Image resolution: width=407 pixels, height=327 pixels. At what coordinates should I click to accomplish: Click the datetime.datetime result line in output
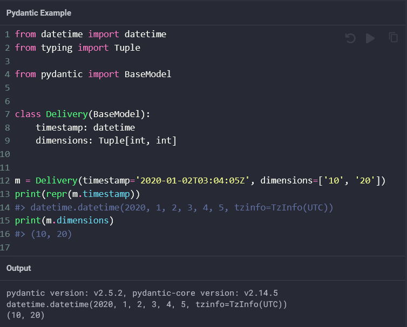coord(147,304)
